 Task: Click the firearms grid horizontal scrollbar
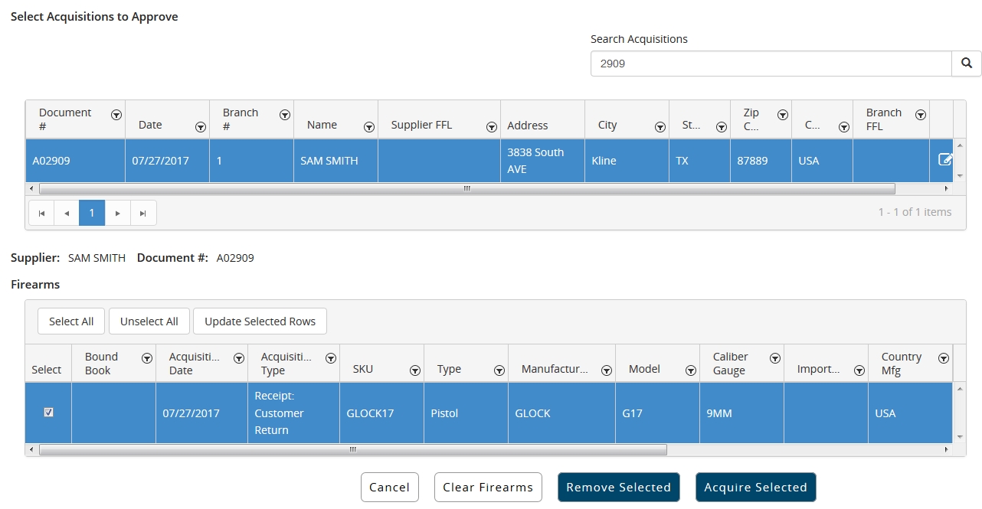[x=352, y=450]
